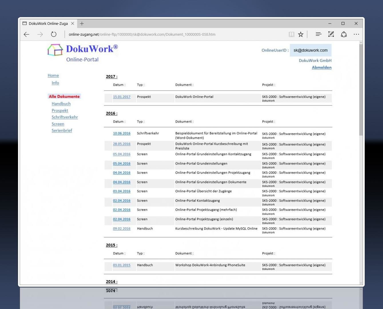Add page to favorites with the star icon
This screenshot has height=309, width=383.
[x=301, y=35]
